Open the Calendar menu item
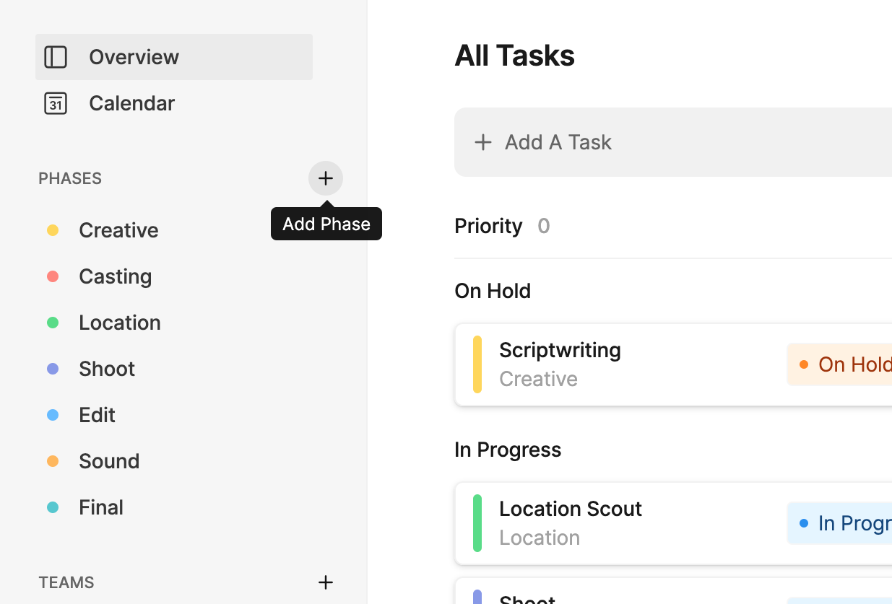This screenshot has width=892, height=604. 131,103
